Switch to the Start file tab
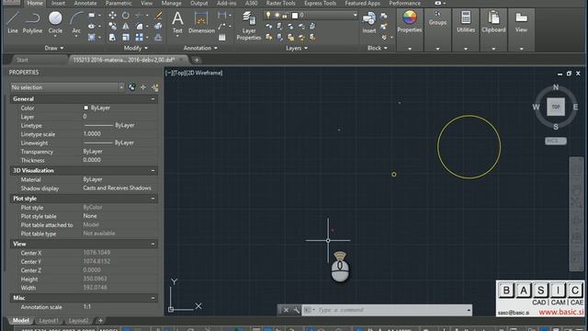The image size is (588, 331). coord(22,60)
